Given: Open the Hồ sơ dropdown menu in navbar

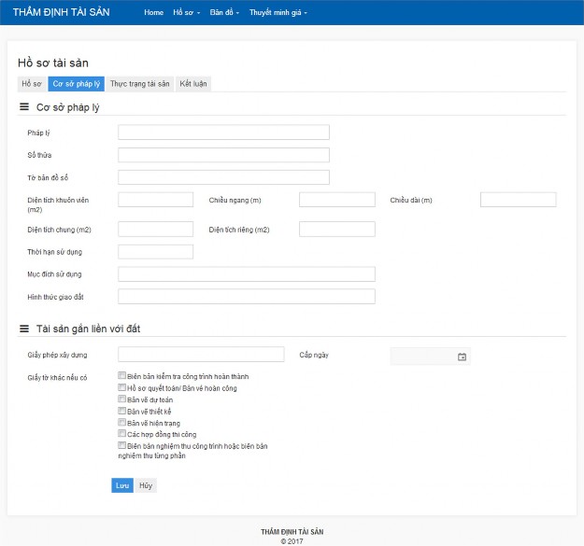Looking at the screenshot, I should pos(186,13).
